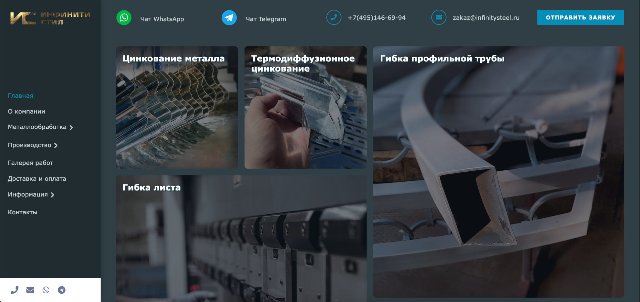Select Производство menu item
The image size is (640, 302).
point(30,145)
